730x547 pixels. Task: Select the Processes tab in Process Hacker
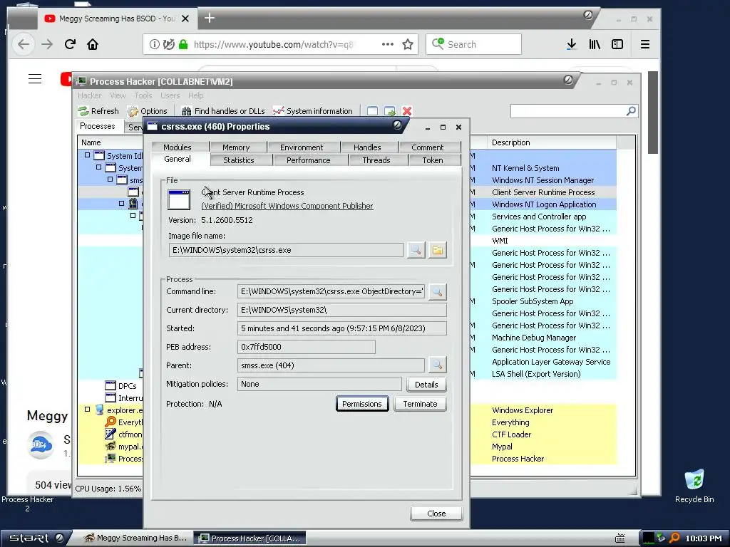tap(97, 126)
